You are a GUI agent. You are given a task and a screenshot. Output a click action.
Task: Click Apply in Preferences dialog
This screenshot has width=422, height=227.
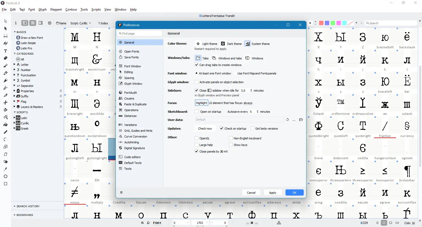tap(273, 193)
